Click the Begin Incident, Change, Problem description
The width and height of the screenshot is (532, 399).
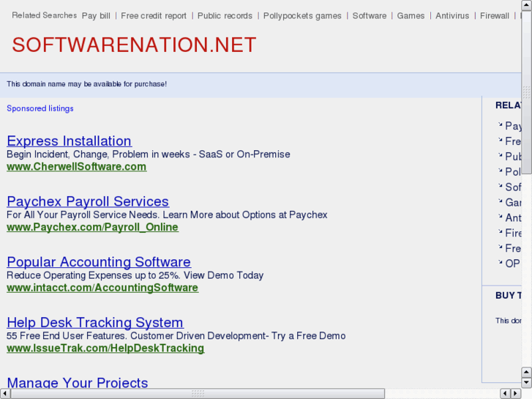(149, 154)
